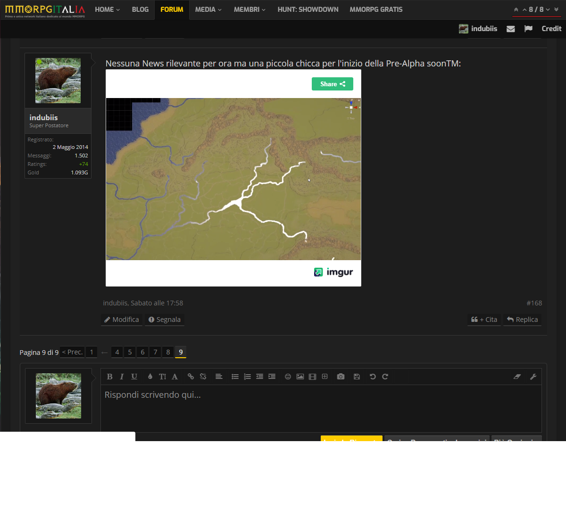Click the undo arrow in editor
The image size is (566, 509).
(373, 377)
